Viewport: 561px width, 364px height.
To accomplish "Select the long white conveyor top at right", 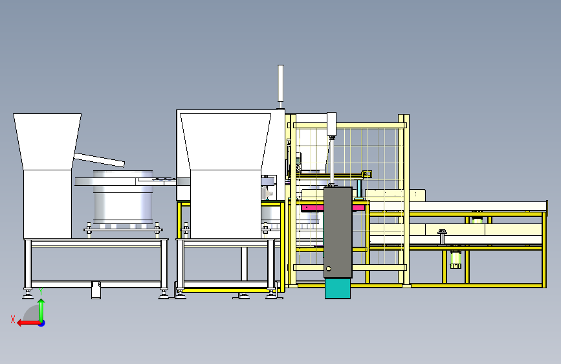I will tap(458, 206).
